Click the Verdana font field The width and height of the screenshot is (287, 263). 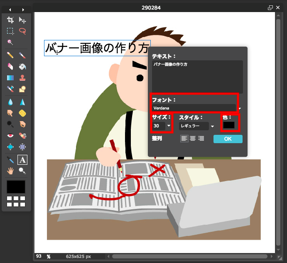pyautogui.click(x=194, y=108)
